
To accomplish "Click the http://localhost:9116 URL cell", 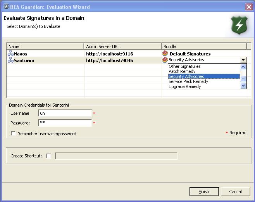I will (109, 54).
